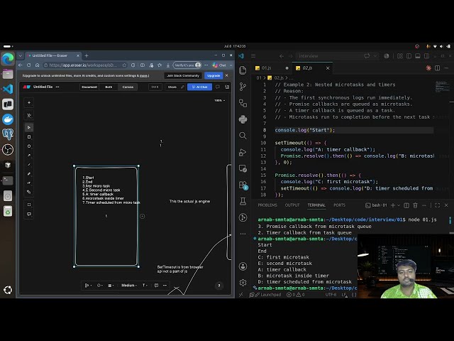
Task: Bookmark page with the star icon in address bar
Action: [x=124, y=65]
